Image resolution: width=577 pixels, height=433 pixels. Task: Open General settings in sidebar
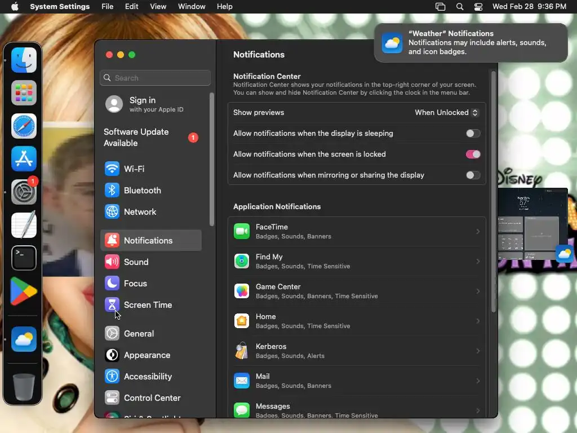(x=151, y=334)
